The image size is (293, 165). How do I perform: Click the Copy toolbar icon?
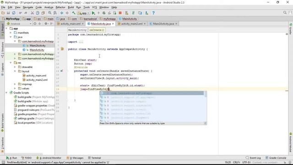click(38, 13)
